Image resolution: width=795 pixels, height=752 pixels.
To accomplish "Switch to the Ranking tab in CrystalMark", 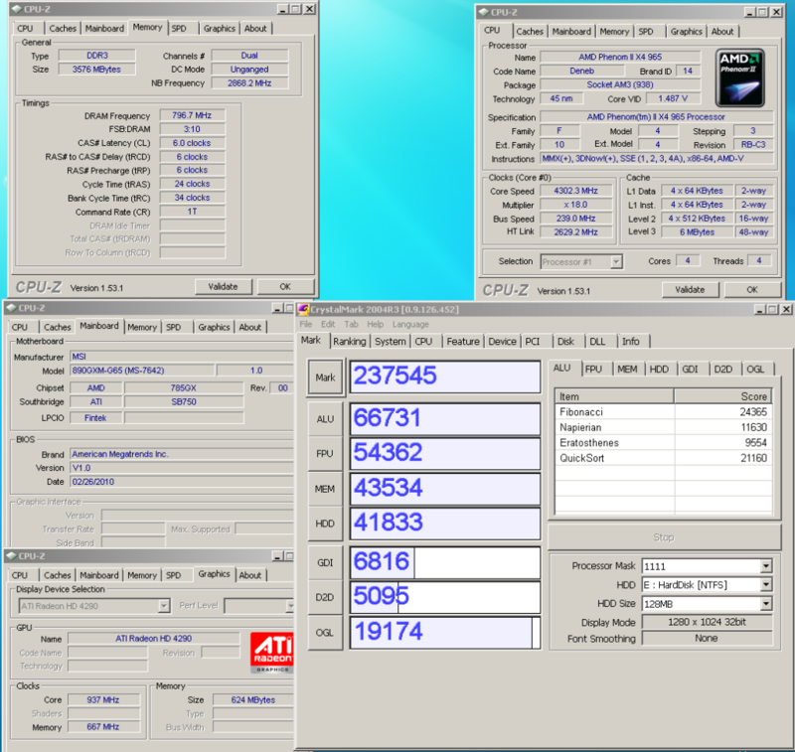I will 349,342.
